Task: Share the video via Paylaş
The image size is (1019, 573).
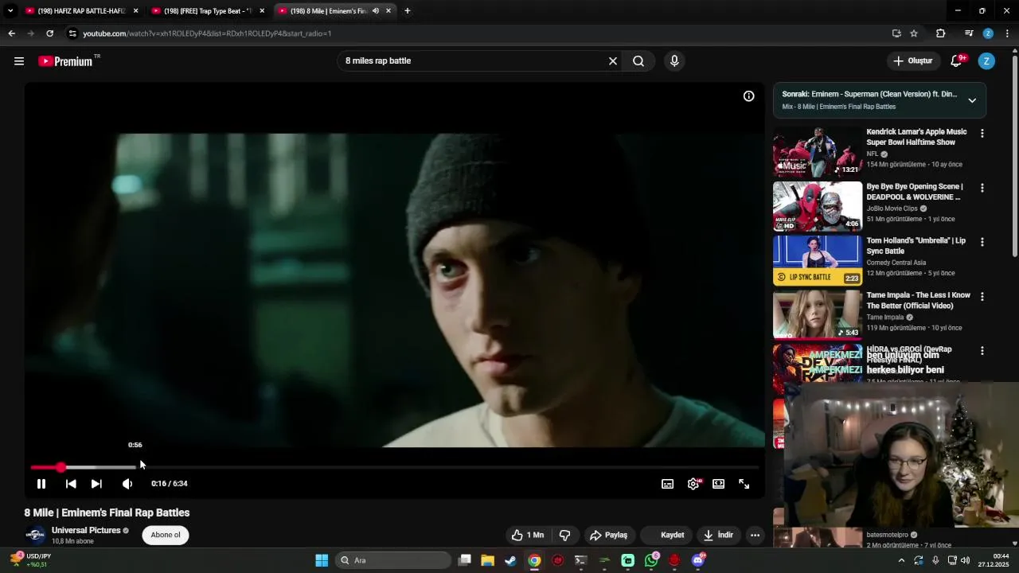Action: tap(609, 535)
